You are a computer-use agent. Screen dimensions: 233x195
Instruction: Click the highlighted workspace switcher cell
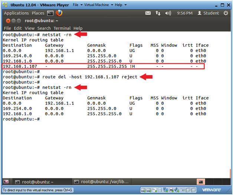[x=201, y=182]
